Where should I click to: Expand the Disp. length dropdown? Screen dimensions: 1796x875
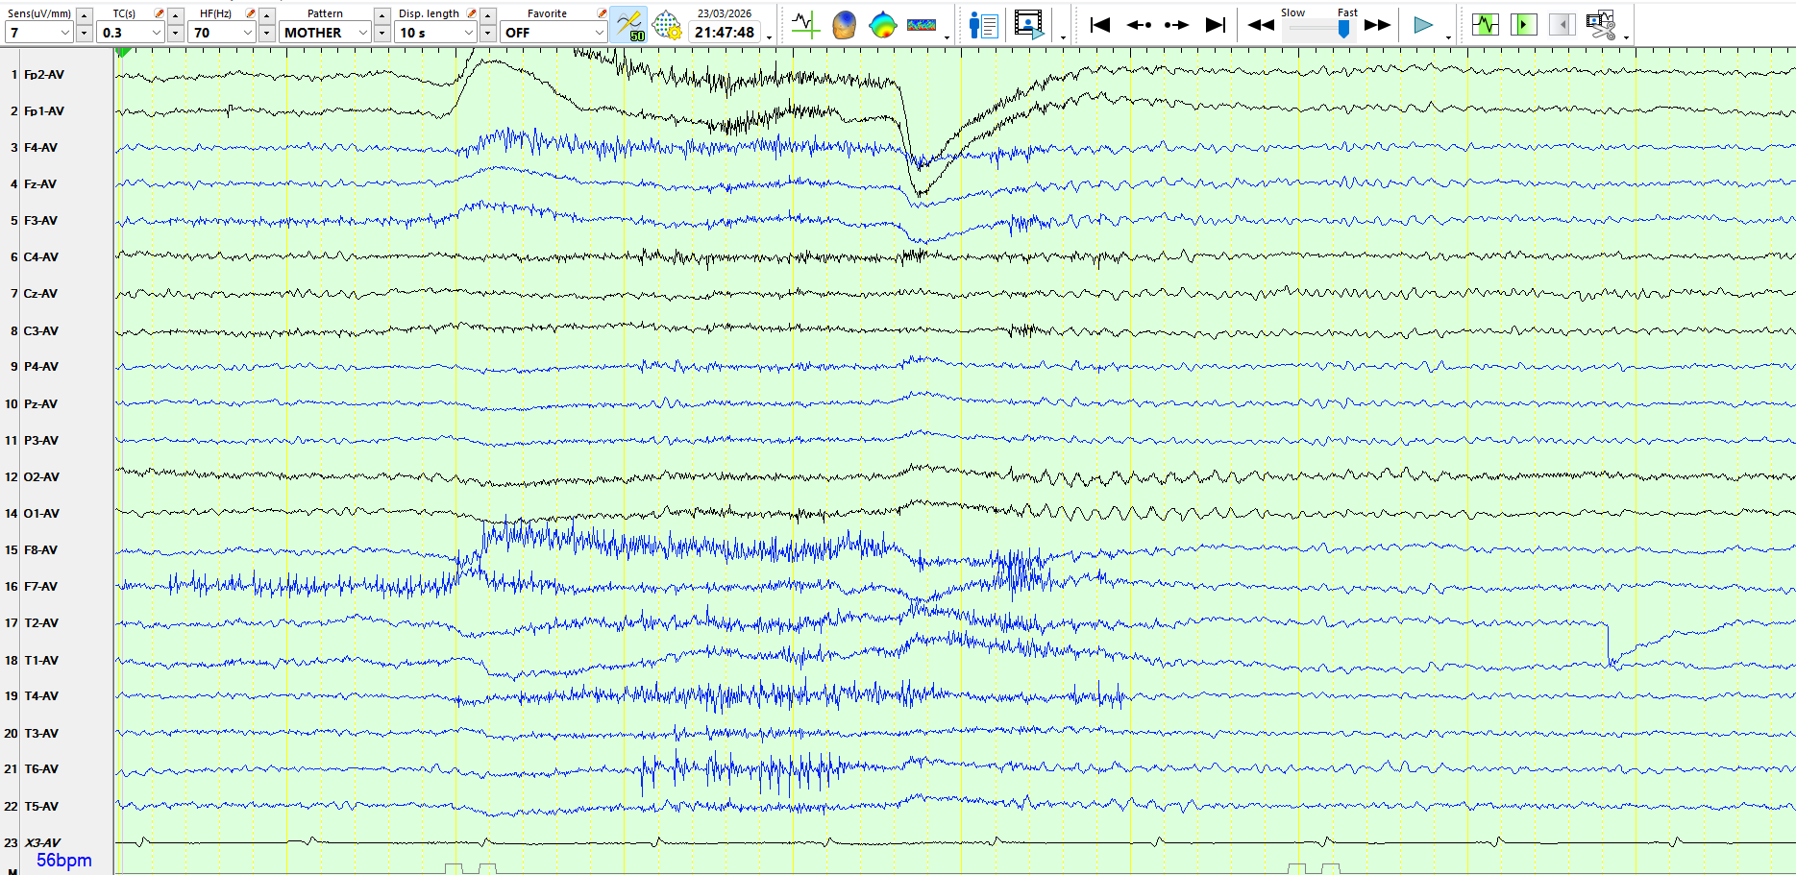[469, 33]
